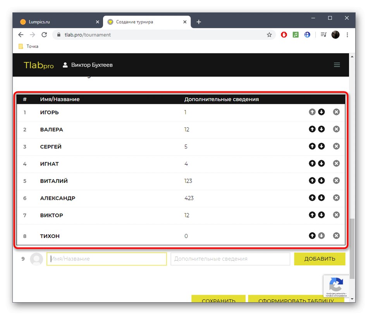Click the participant avatar placeholder in row 9
The image size is (368, 315).
pyautogui.click(x=36, y=259)
